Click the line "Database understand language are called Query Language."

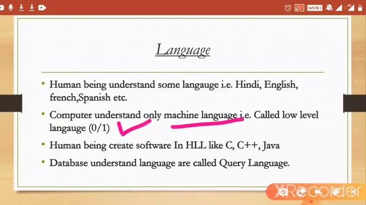point(169,163)
